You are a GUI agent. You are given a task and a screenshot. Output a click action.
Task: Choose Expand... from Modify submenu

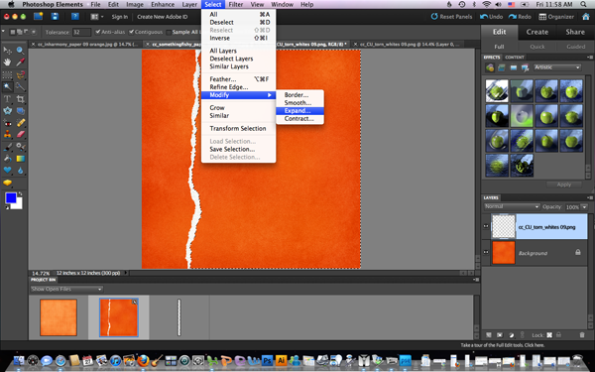(299, 111)
